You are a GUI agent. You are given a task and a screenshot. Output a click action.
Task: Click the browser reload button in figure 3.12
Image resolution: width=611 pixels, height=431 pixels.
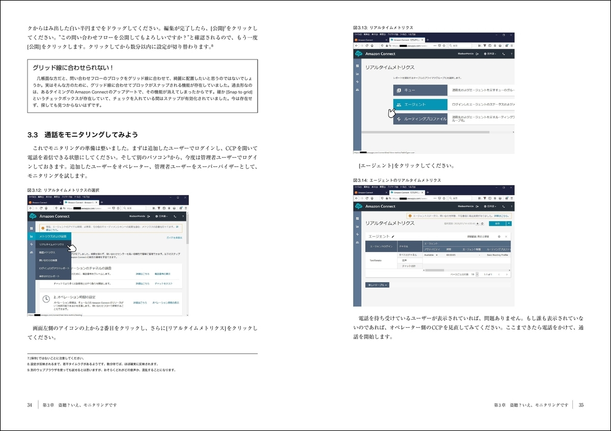point(41,208)
